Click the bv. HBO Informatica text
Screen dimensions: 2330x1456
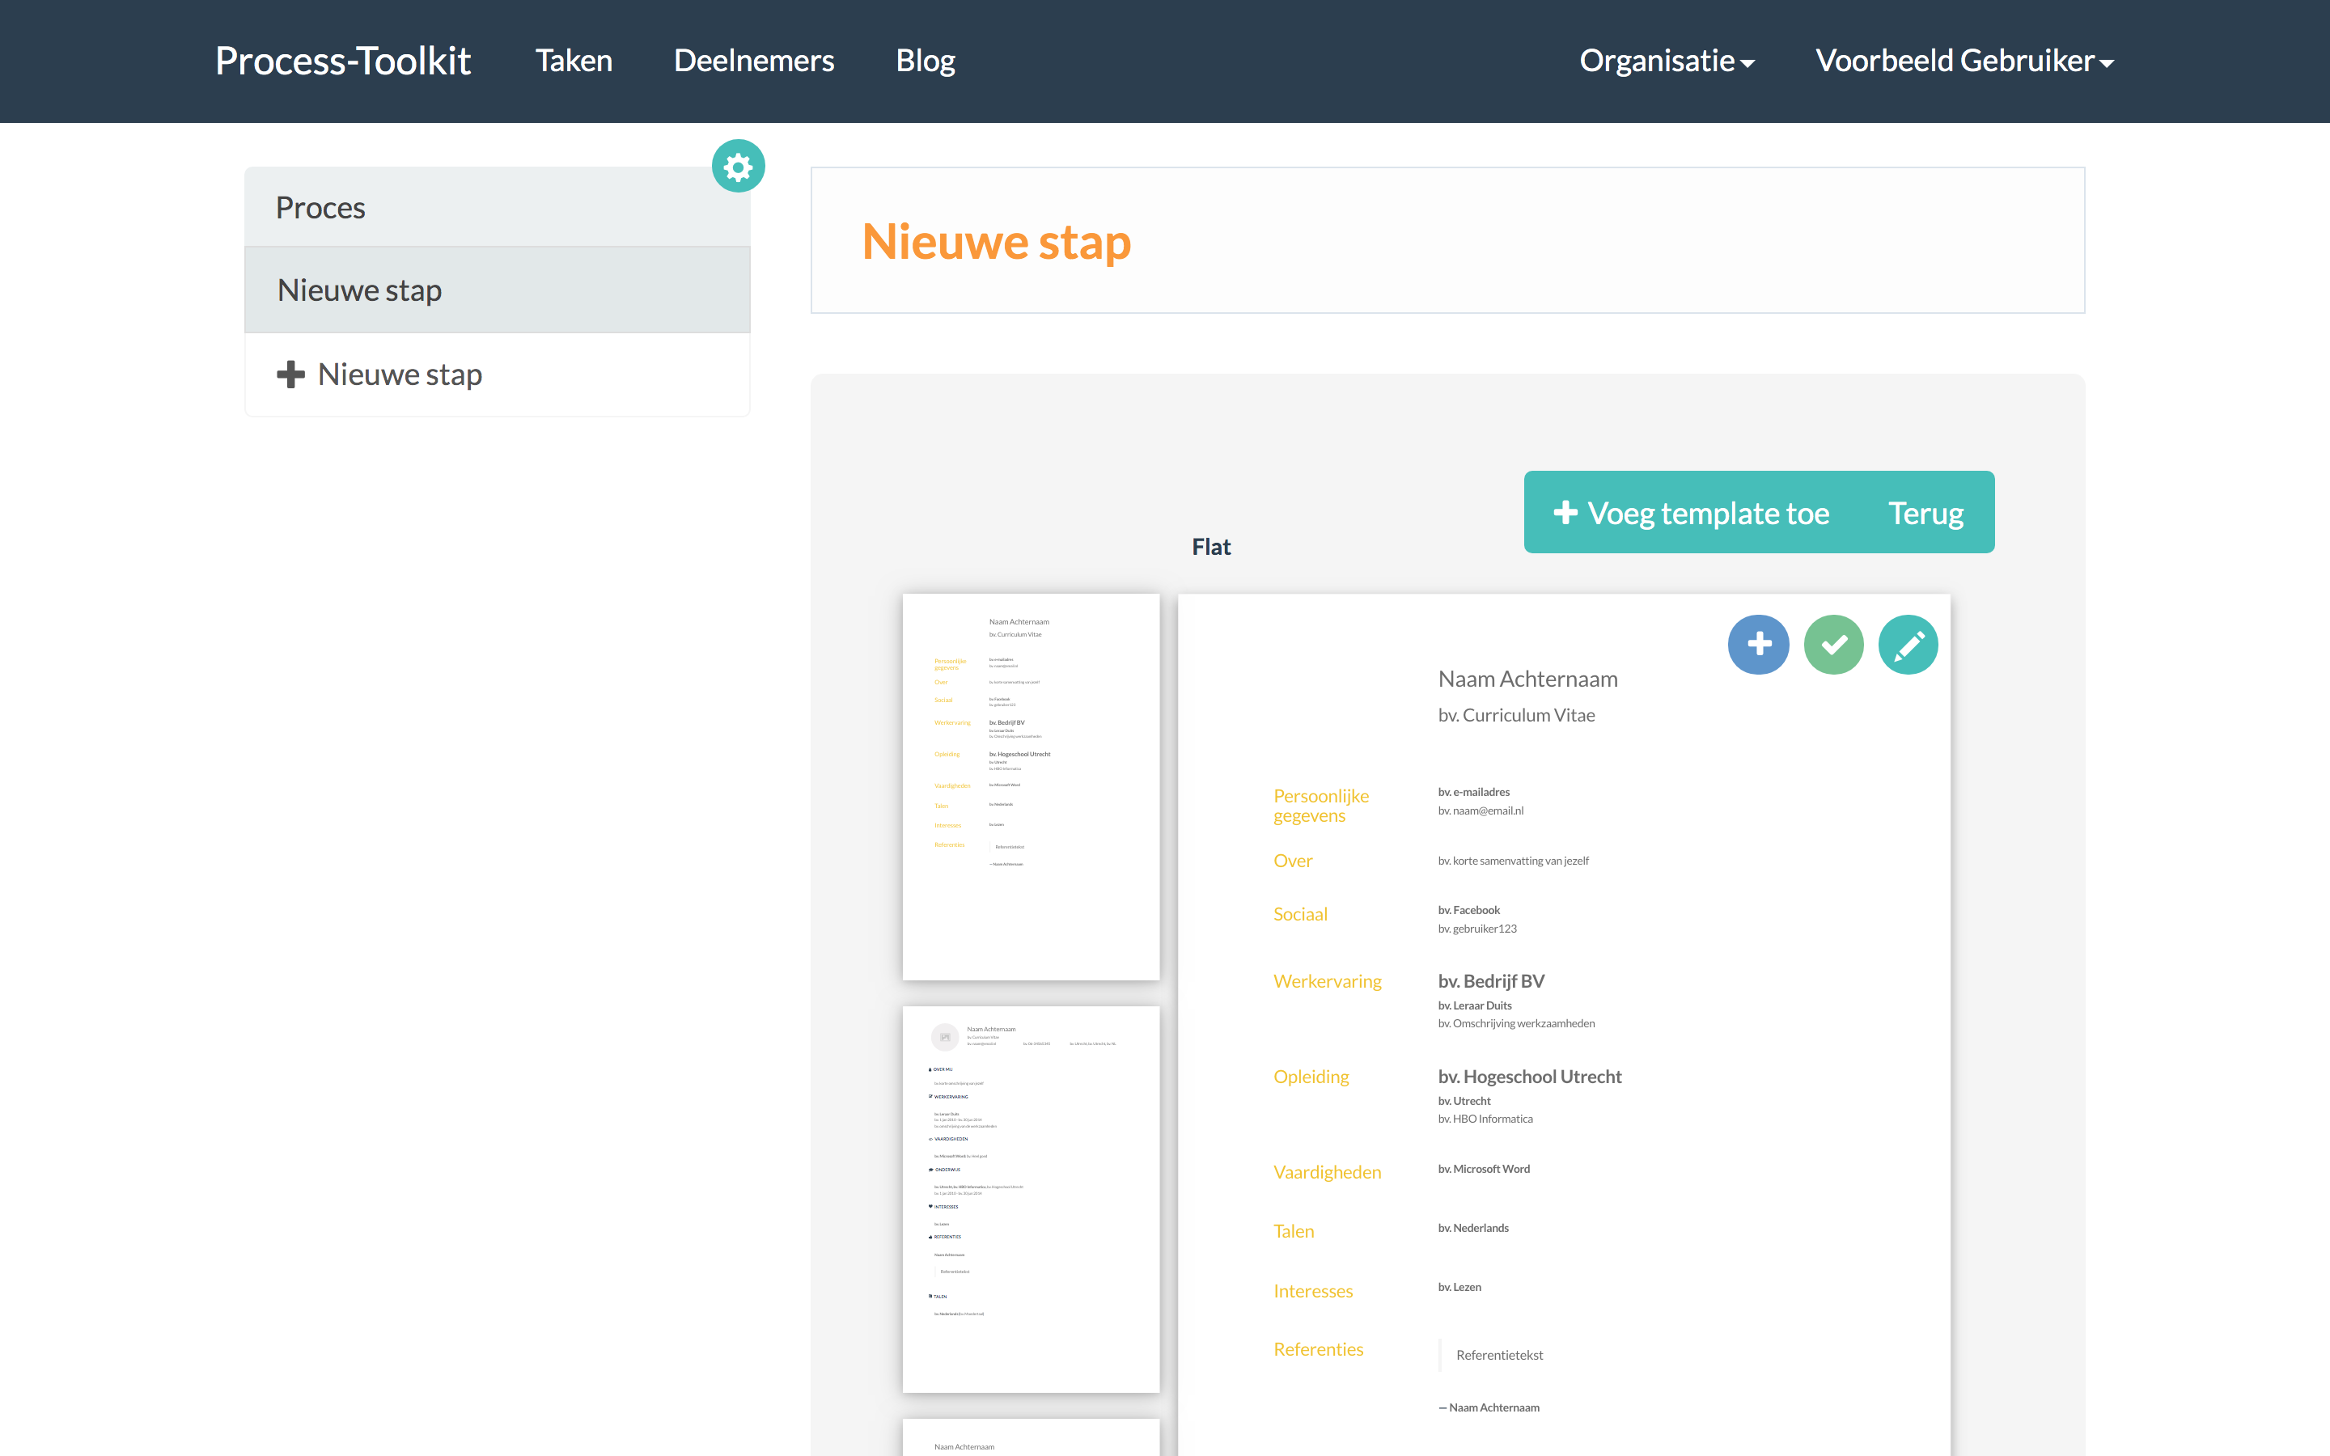(x=1485, y=1119)
